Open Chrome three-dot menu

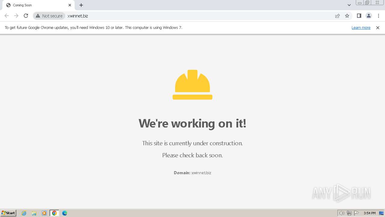(378, 16)
